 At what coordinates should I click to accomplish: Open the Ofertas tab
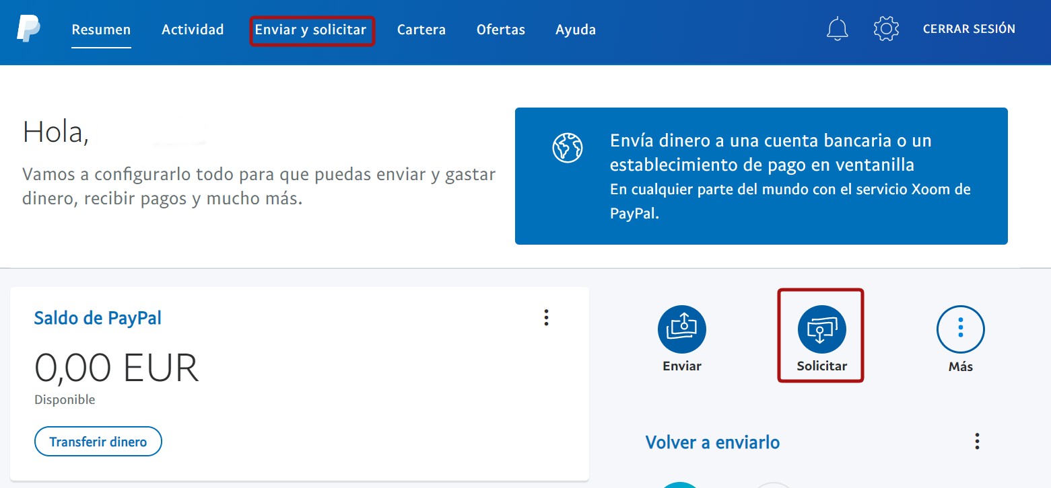(x=501, y=30)
